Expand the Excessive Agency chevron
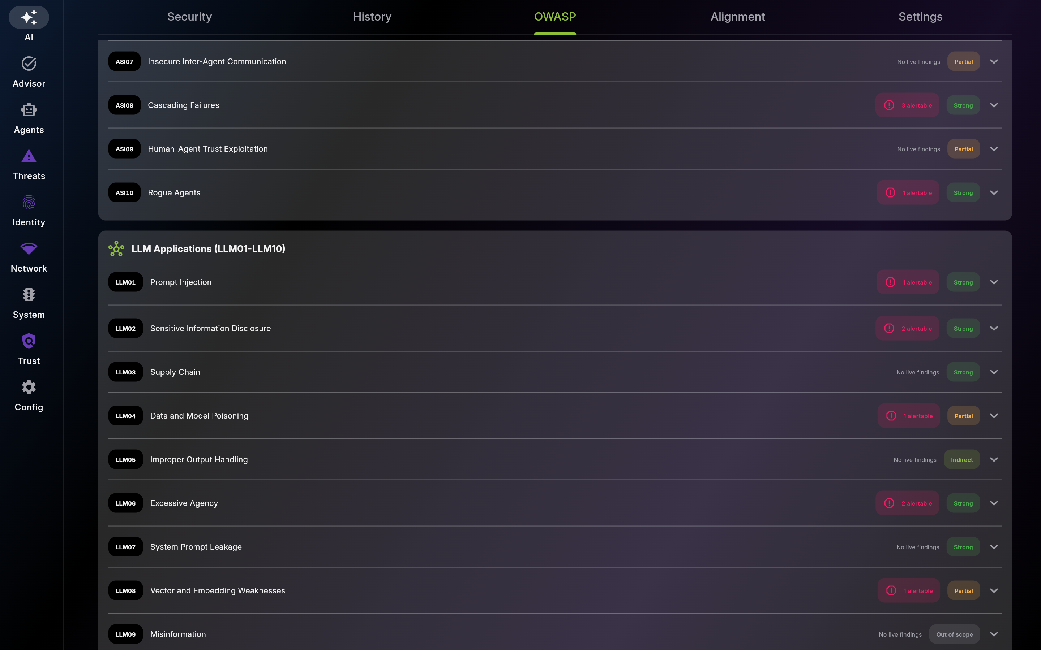This screenshot has width=1041, height=650. pyautogui.click(x=994, y=503)
